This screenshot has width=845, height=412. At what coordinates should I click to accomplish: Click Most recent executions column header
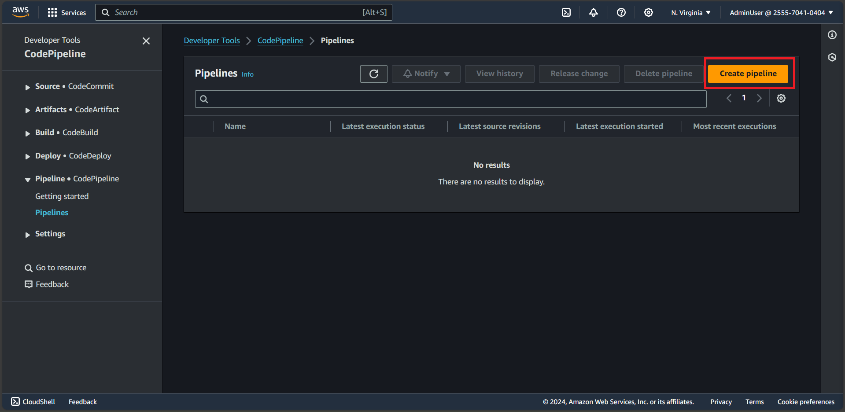(x=734, y=126)
